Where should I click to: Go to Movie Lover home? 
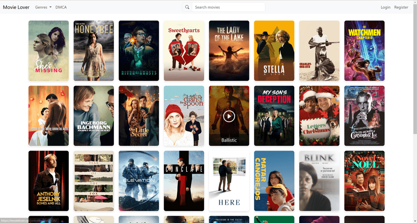click(x=16, y=7)
